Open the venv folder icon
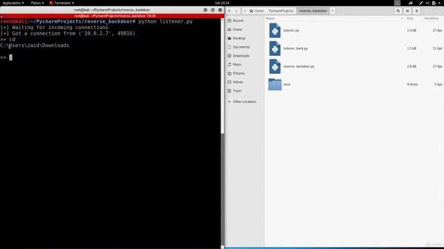The width and height of the screenshot is (444, 249). pyautogui.click(x=275, y=84)
